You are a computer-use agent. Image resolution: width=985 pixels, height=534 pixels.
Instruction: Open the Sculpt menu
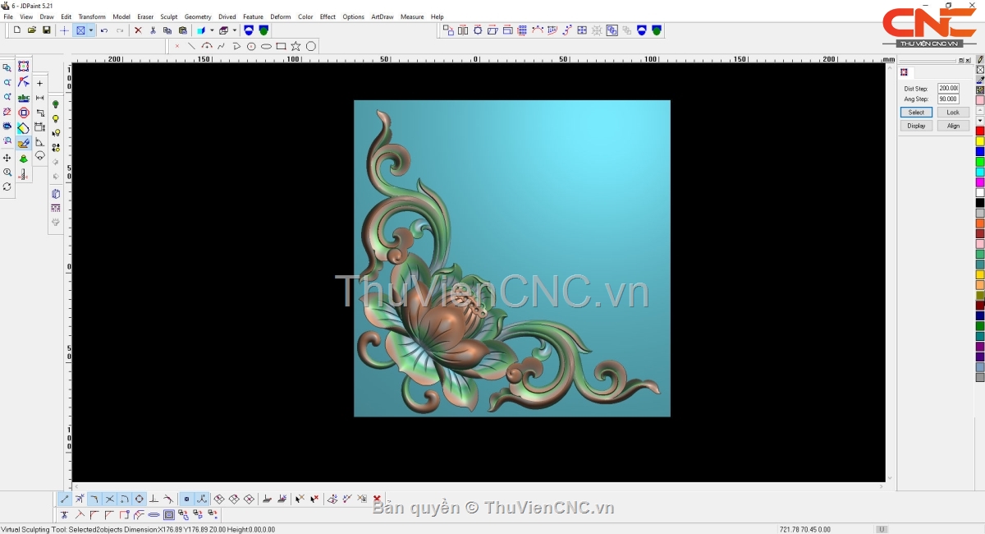168,16
